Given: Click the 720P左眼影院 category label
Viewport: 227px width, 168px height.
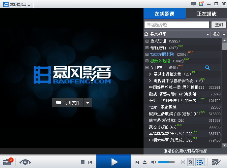Looking at the screenshot, I should click(x=162, y=54).
